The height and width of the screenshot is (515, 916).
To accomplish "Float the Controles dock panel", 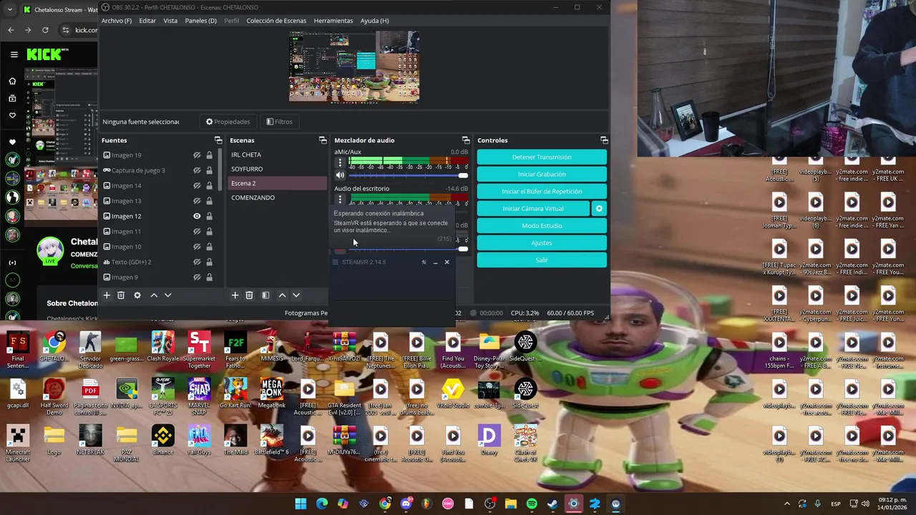I will point(604,140).
